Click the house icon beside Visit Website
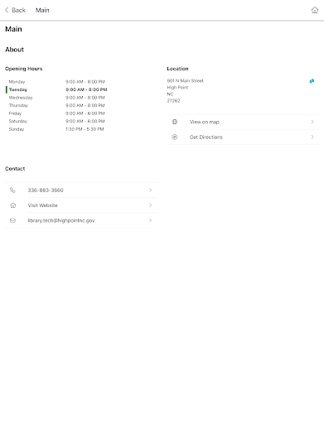 [x=12, y=205]
